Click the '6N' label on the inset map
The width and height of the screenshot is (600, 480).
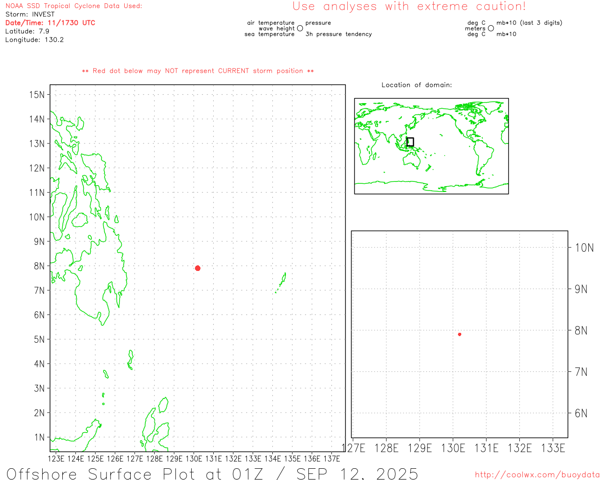[581, 413]
